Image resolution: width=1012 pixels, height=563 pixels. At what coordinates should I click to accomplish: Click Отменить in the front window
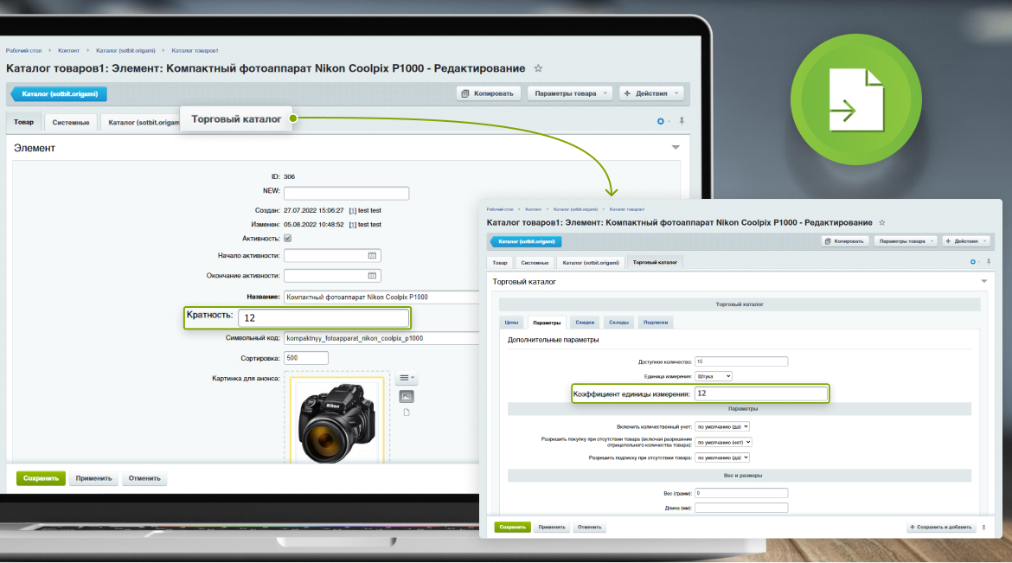coord(589,528)
